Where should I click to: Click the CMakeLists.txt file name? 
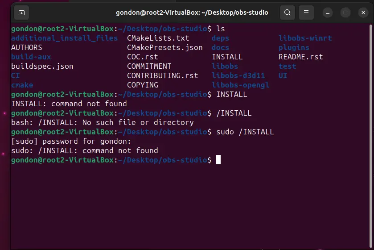(158, 38)
